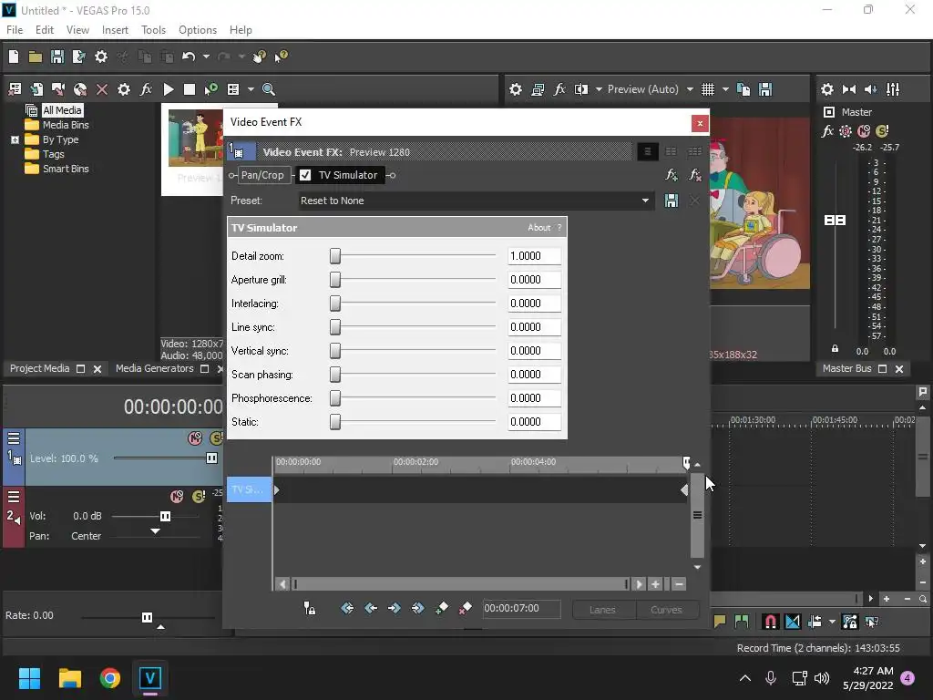This screenshot has height=700, width=933.
Task: Click the Lanes button
Action: point(603,610)
